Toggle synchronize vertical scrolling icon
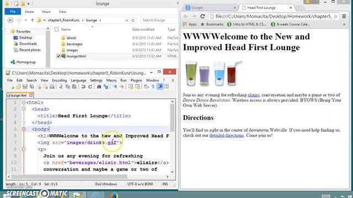This screenshot has height=198, width=353. 131,87
